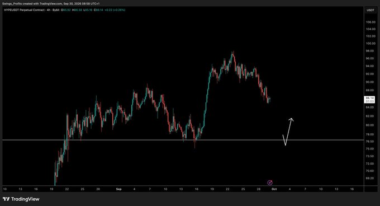Click the 69.20 price axis label

point(370,178)
